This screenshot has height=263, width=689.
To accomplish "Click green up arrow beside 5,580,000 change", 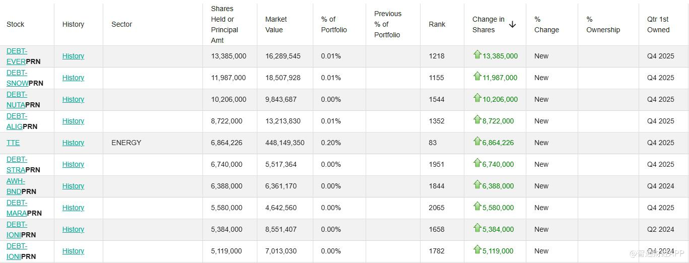I will click(x=477, y=207).
